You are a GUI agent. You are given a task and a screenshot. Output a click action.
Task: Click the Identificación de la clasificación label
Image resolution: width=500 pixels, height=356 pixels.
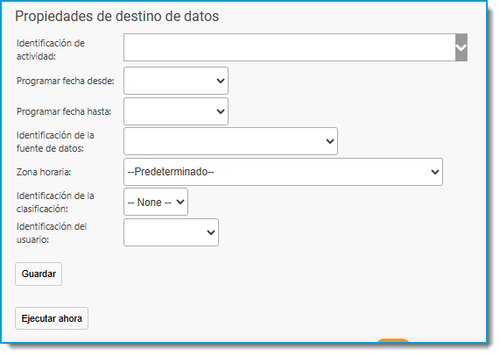click(x=55, y=202)
